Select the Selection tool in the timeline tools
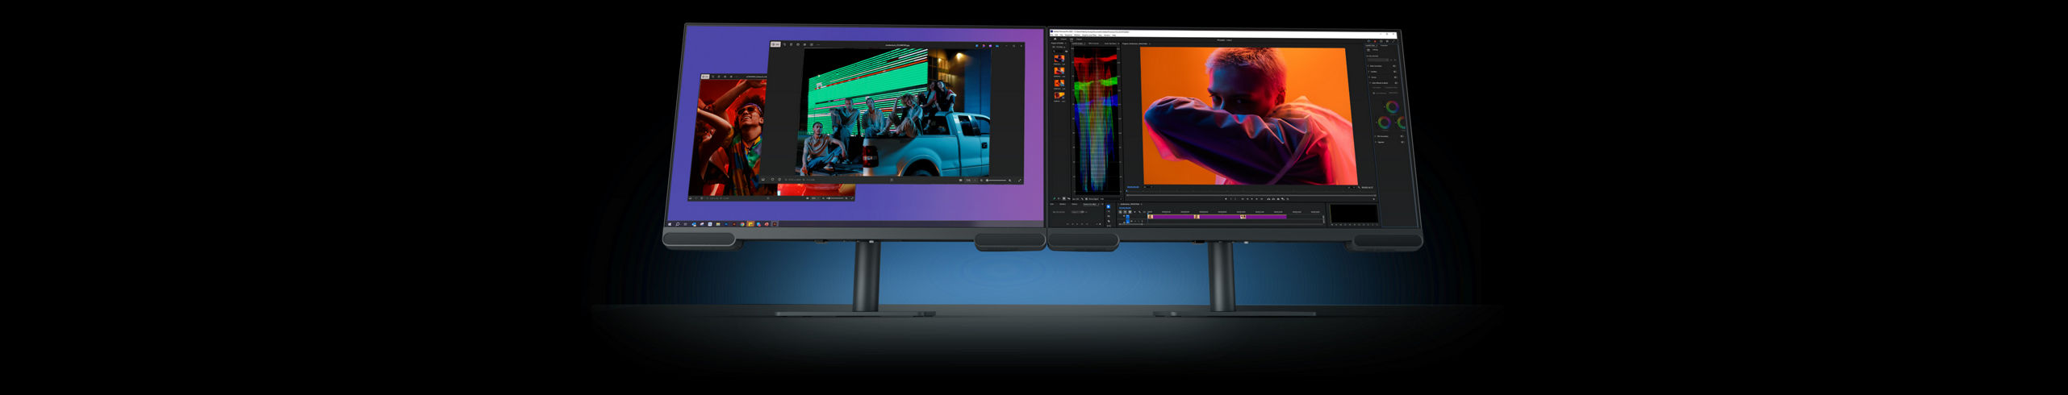The image size is (2068, 395). click(1109, 206)
